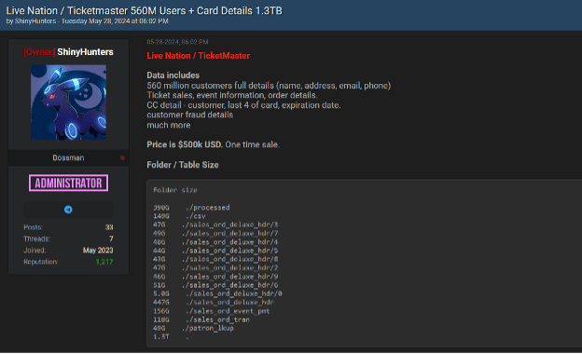Open ShinyHunters' Umbreon avatar image
The width and height of the screenshot is (582, 354).
(68, 102)
